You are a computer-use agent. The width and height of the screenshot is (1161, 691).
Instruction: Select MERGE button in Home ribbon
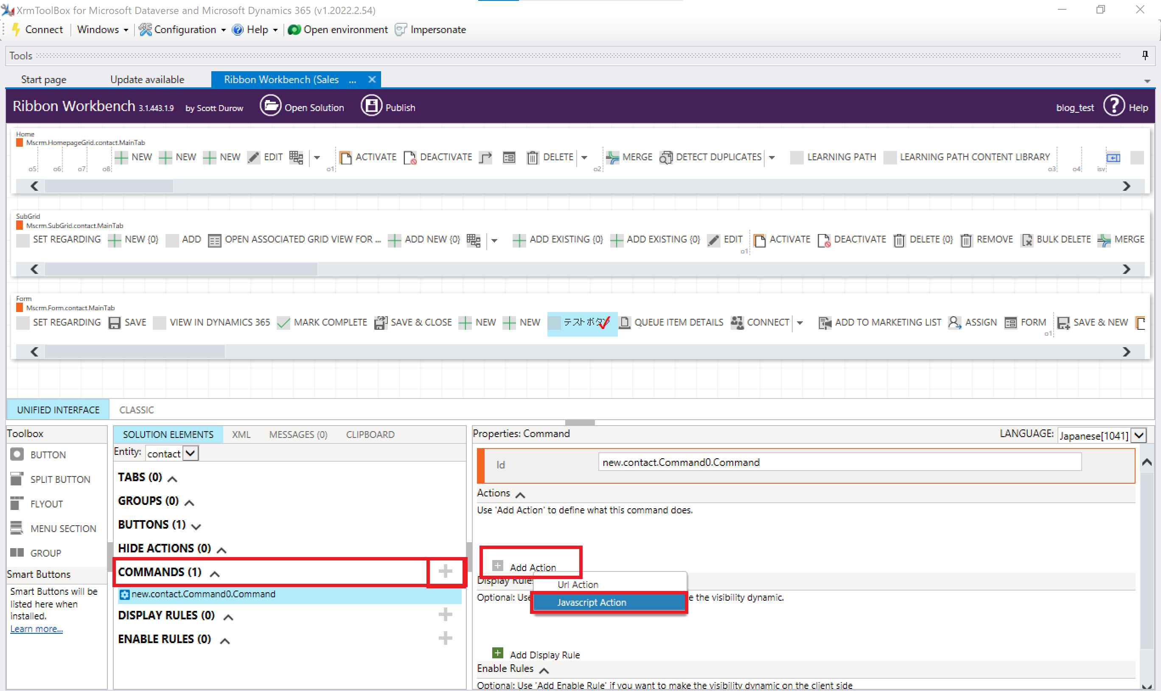[629, 157]
